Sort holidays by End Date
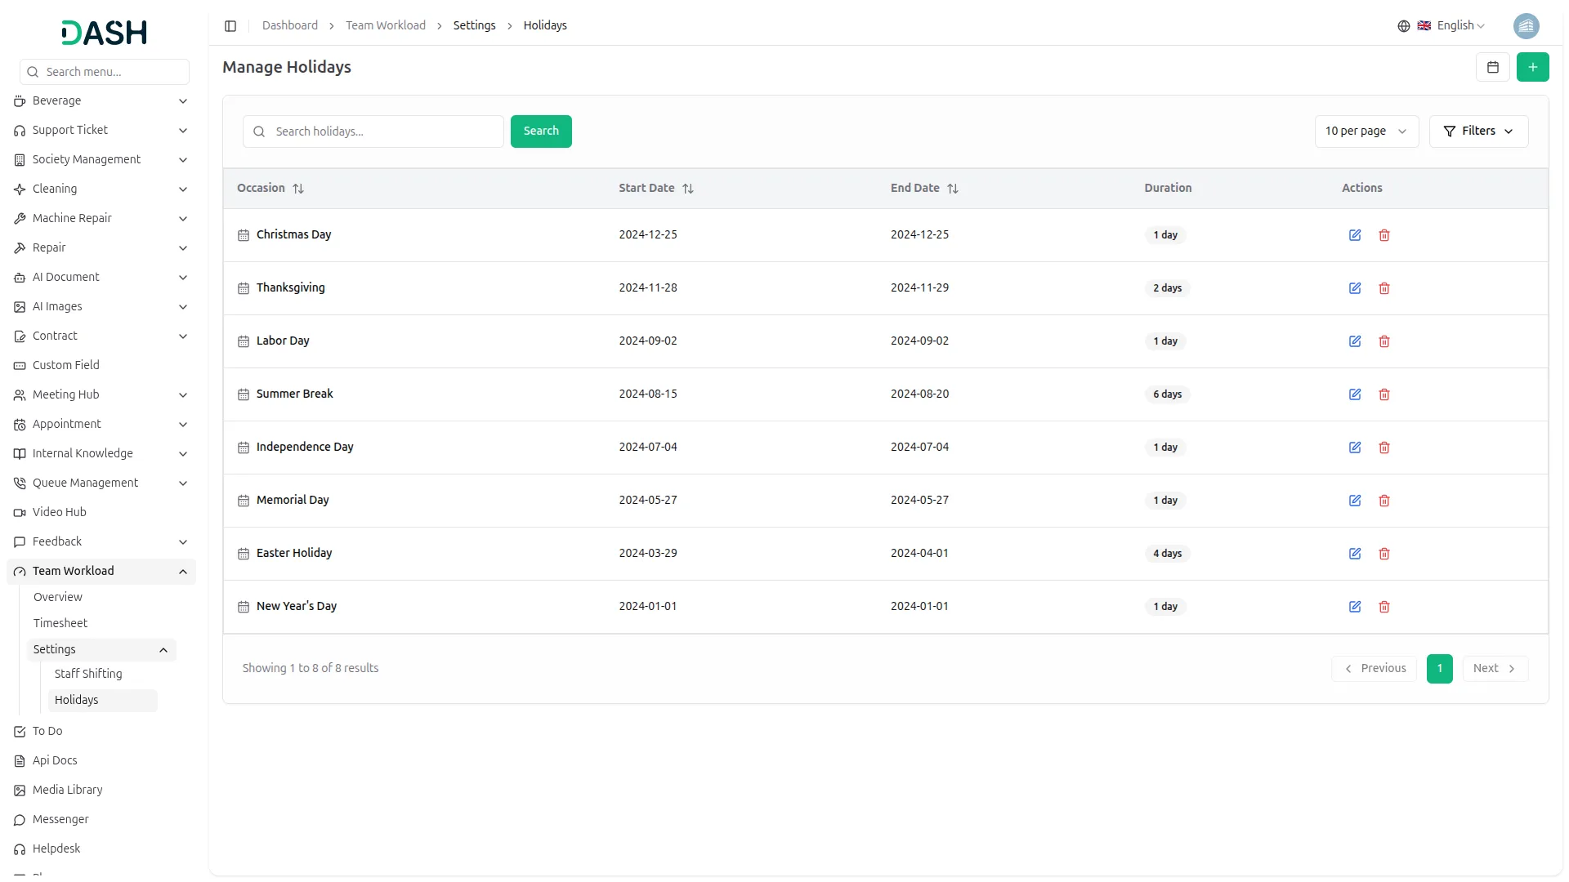 point(953,189)
